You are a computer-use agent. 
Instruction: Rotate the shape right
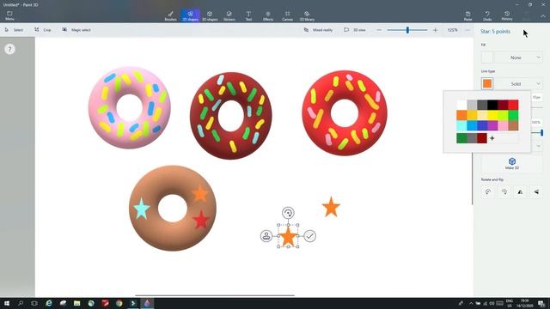coord(504,191)
